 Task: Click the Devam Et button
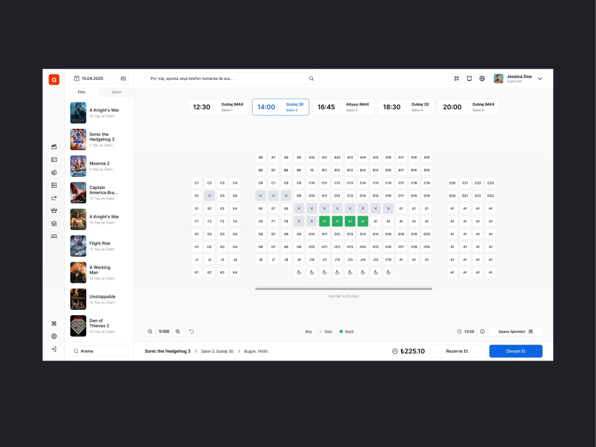coord(516,351)
